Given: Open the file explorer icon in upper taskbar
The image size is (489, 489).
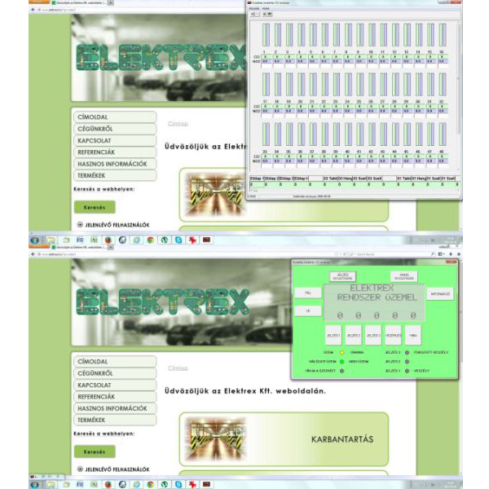Looking at the screenshot, I should pyautogui.click(x=51, y=240).
